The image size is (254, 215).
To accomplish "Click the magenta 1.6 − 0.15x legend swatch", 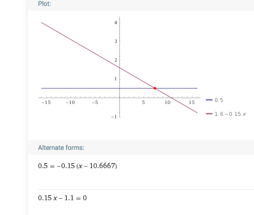I will [x=209, y=114].
